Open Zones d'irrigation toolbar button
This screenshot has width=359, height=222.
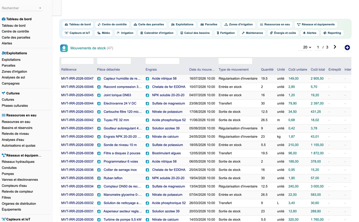pyautogui.click(x=239, y=25)
